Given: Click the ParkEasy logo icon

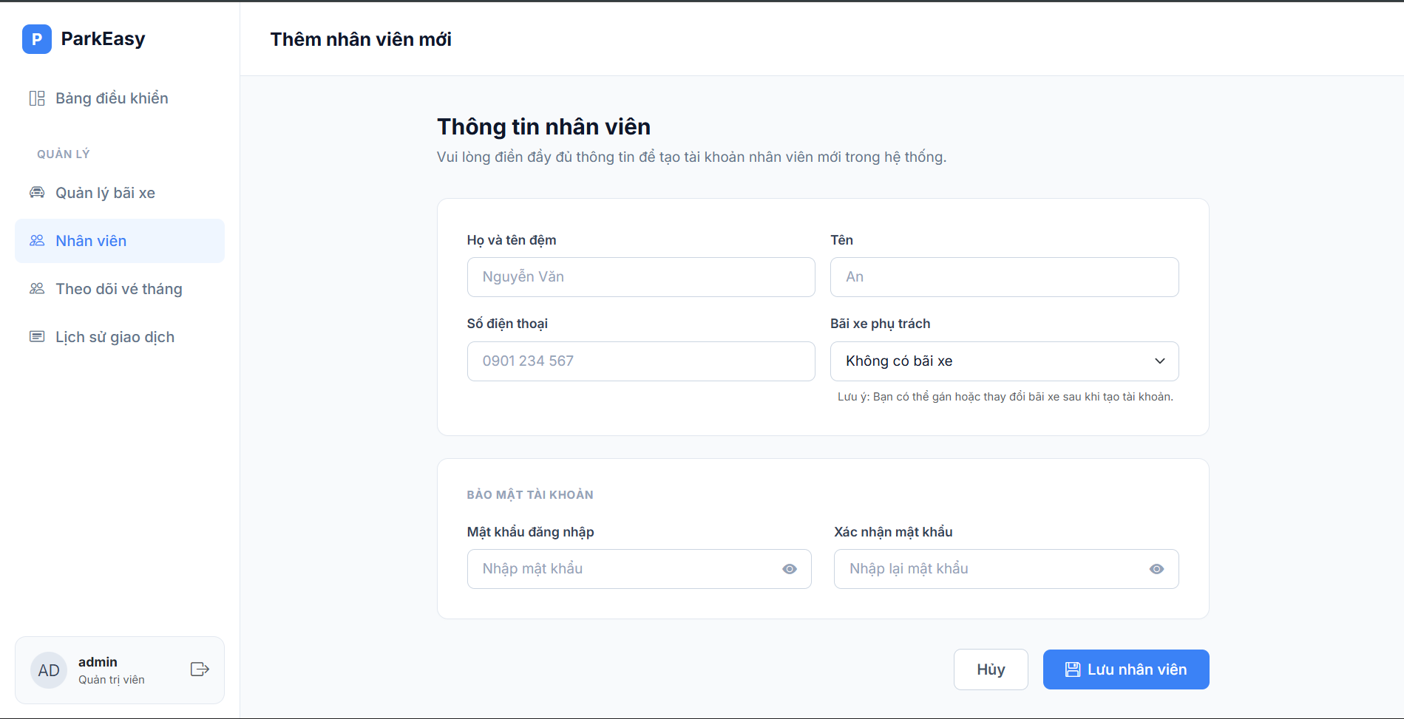Looking at the screenshot, I should coord(37,39).
